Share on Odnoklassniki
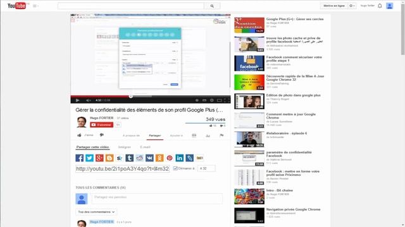405x227 pixels. 159,158
